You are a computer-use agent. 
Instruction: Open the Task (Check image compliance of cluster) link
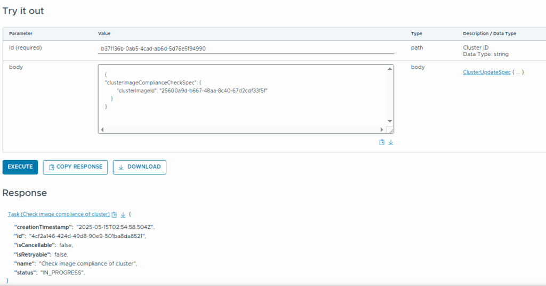click(59, 215)
